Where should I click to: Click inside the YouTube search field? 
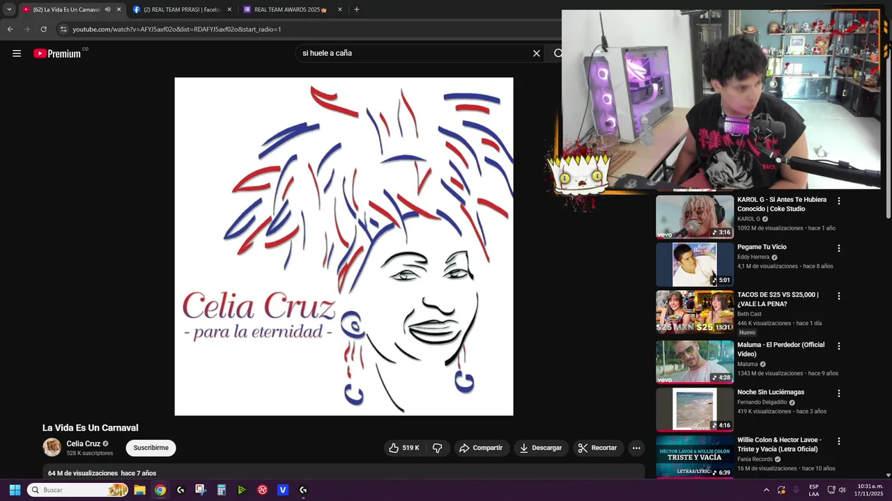point(411,54)
